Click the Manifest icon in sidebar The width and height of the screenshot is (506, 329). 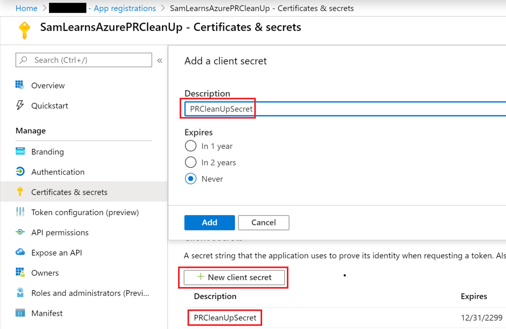[x=20, y=313]
